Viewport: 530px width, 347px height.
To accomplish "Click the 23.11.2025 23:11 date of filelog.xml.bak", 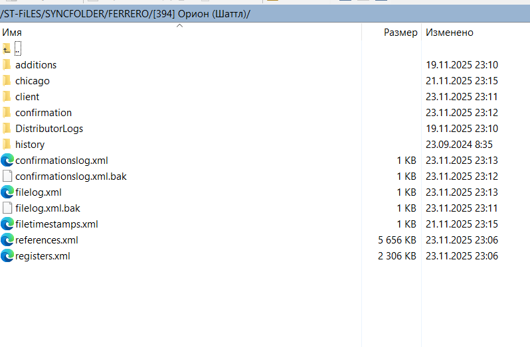I will [462, 208].
